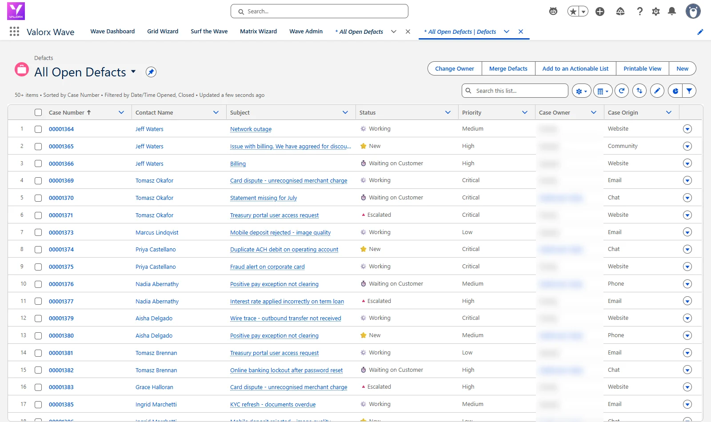
Task: Click Add to an Actionable List
Action: pyautogui.click(x=575, y=68)
